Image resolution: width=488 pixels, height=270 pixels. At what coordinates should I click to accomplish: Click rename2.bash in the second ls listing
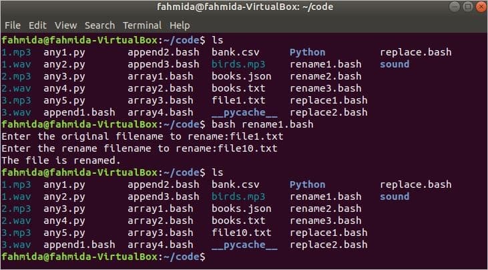pos(326,209)
